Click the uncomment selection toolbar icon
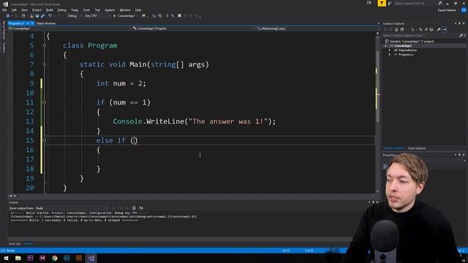This screenshot has height=263, width=468. [x=173, y=16]
